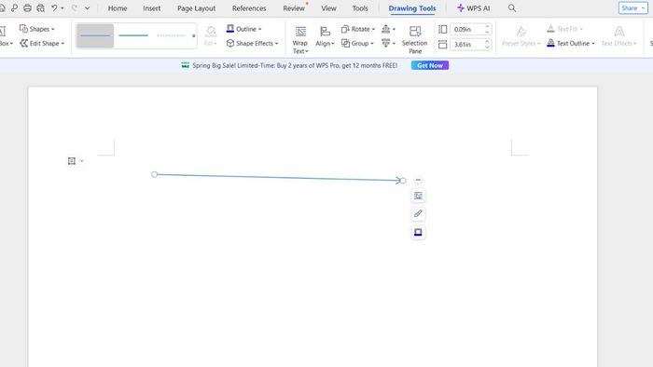This screenshot has width=653, height=367.
Task: Click the Share button
Action: pos(632,7)
